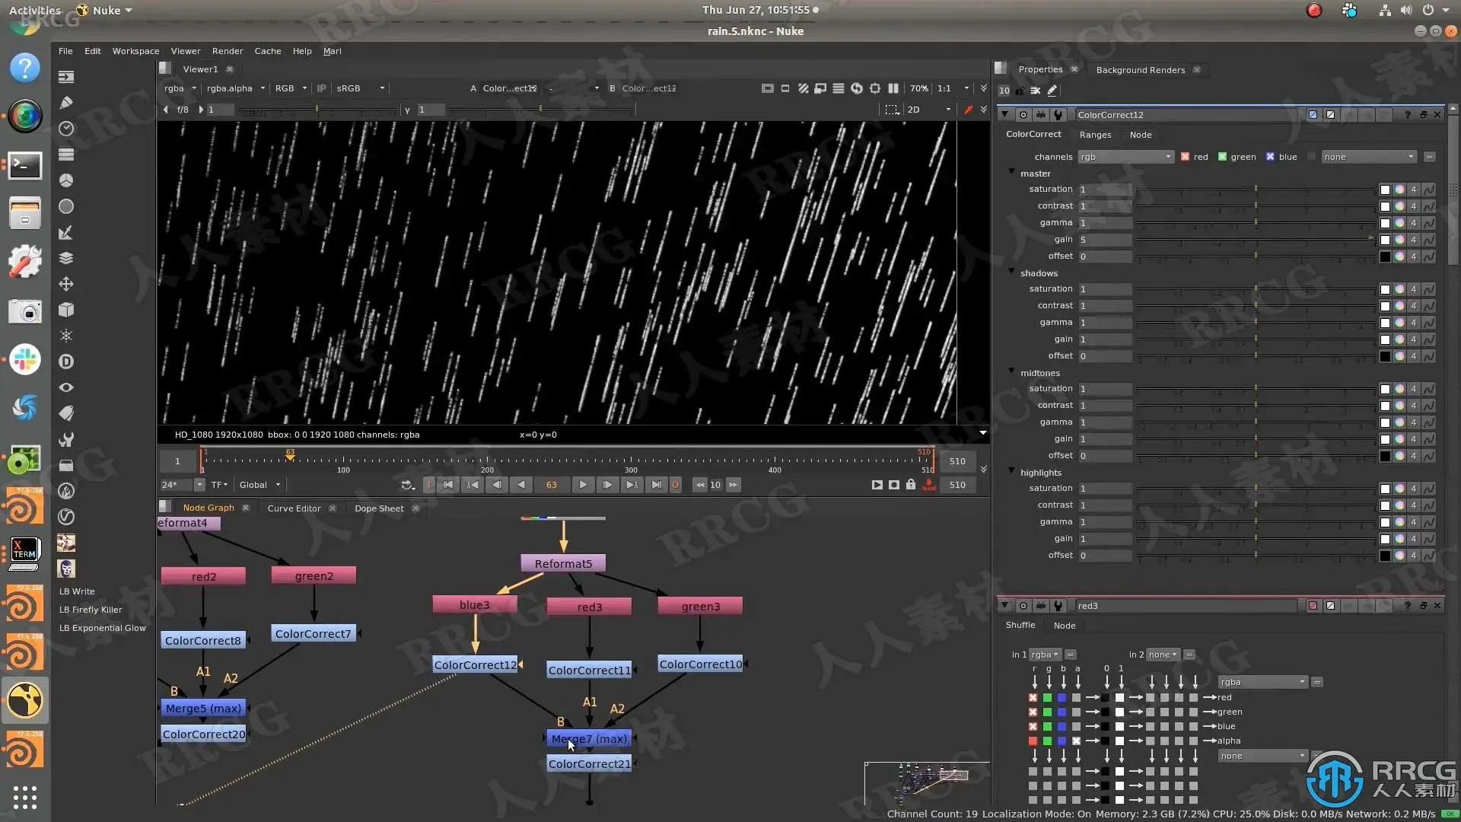Screen dimensions: 1461x822
Task: Open the sRGB colorspace dropdown
Action: click(x=361, y=88)
